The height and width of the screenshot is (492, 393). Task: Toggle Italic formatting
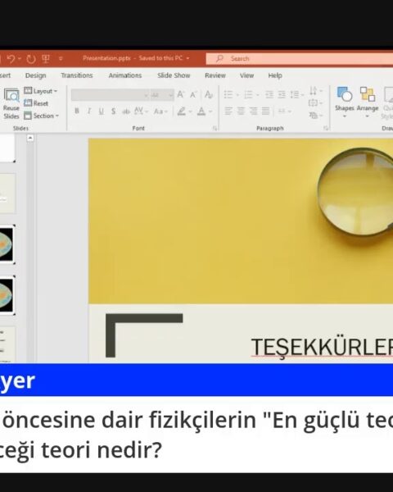coord(89,111)
